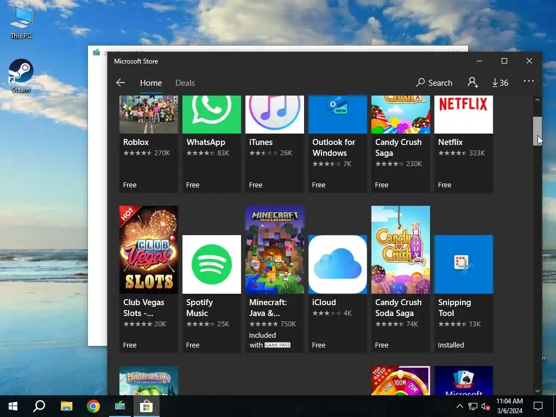Open Minecraft Java & Bedrock cover art
The width and height of the screenshot is (556, 417).
274,250
